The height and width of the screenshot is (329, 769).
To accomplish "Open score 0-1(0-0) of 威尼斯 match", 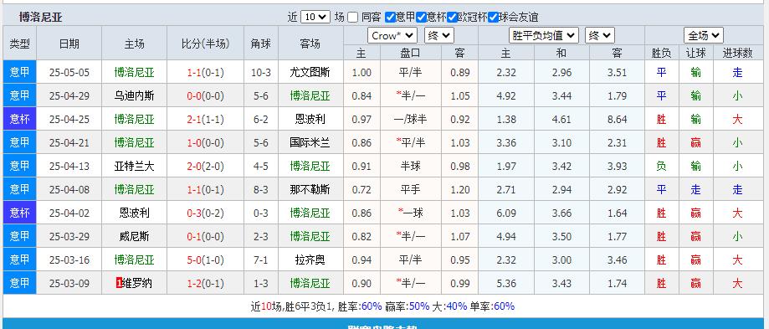I will coord(205,236).
